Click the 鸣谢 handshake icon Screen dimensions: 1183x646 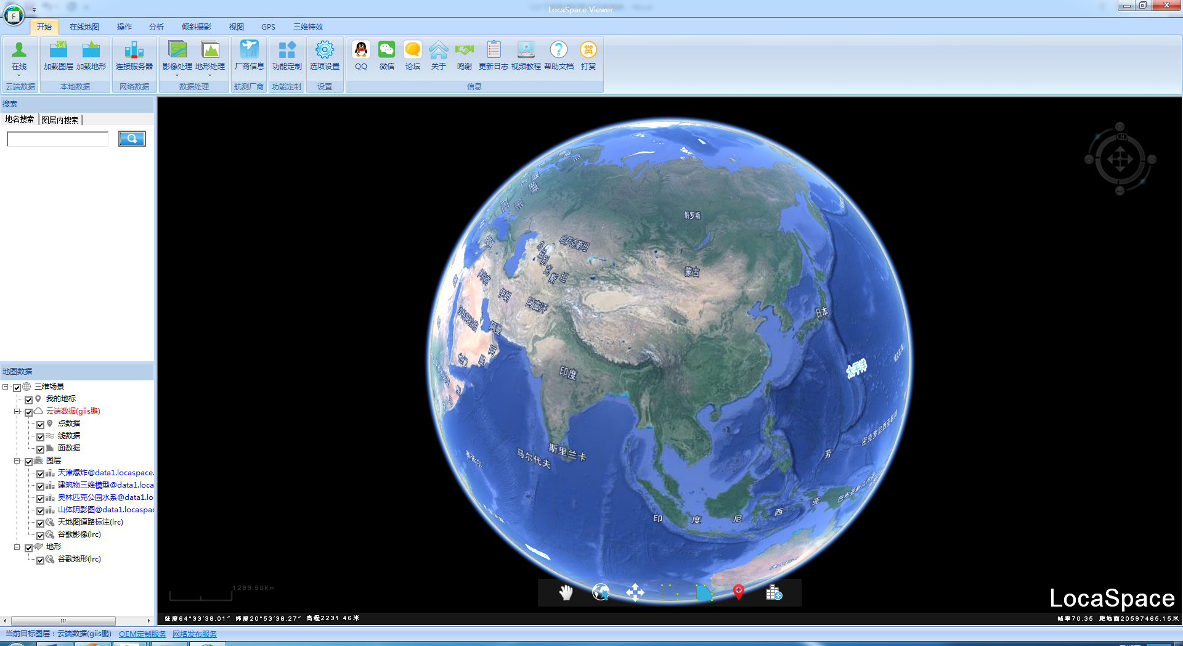465,50
